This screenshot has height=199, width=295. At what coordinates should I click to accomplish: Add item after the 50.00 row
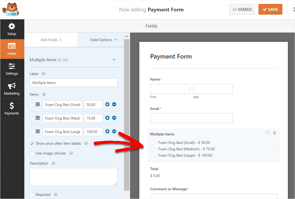pos(107,104)
